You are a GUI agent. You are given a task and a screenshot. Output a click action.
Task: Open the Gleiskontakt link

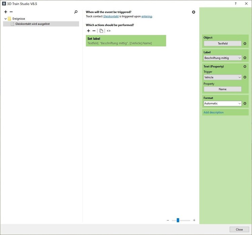click(111, 16)
